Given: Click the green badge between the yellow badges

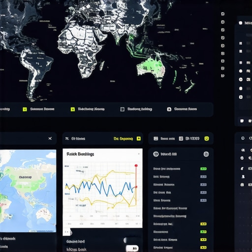Looking at the screenshot, I should tap(203, 232).
